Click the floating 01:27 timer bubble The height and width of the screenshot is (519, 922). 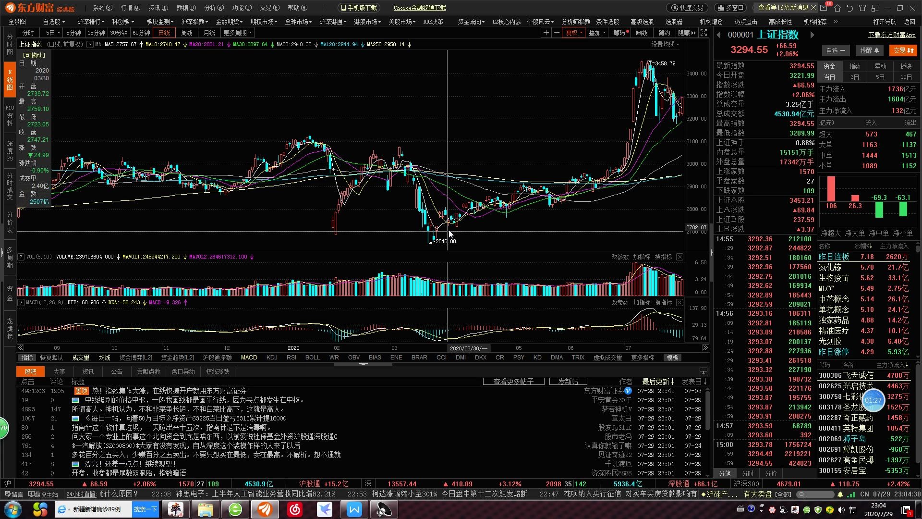click(873, 400)
